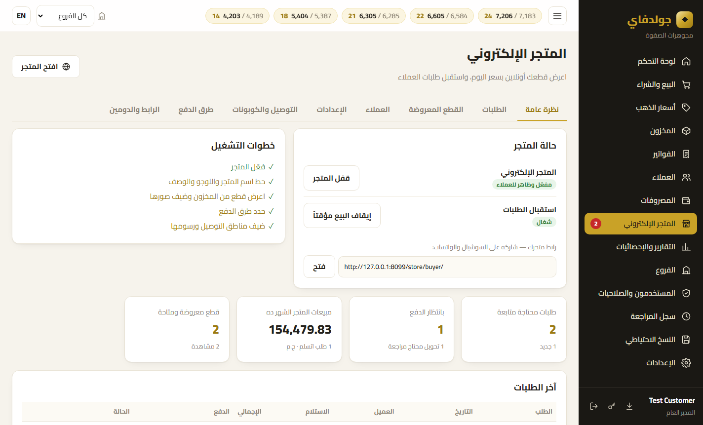Click the جولدفاي gold logo icon
Image resolution: width=703 pixels, height=425 pixels.
[x=684, y=20]
